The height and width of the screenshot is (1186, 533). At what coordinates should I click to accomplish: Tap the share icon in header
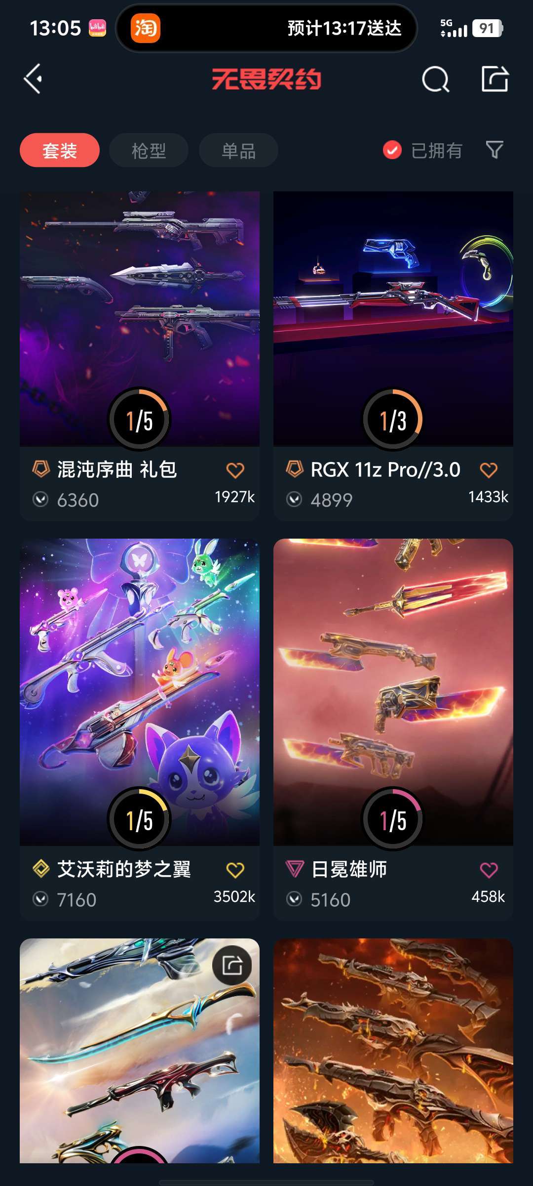click(x=495, y=79)
